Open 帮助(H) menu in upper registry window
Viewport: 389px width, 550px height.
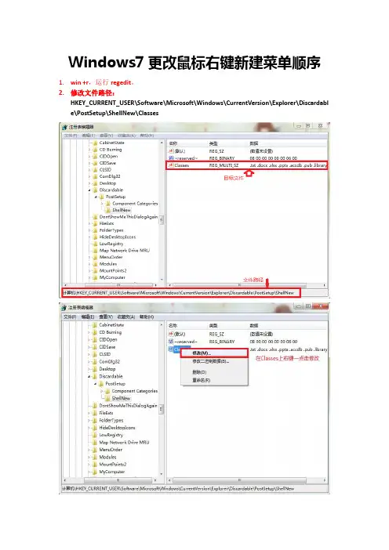[x=147, y=136]
